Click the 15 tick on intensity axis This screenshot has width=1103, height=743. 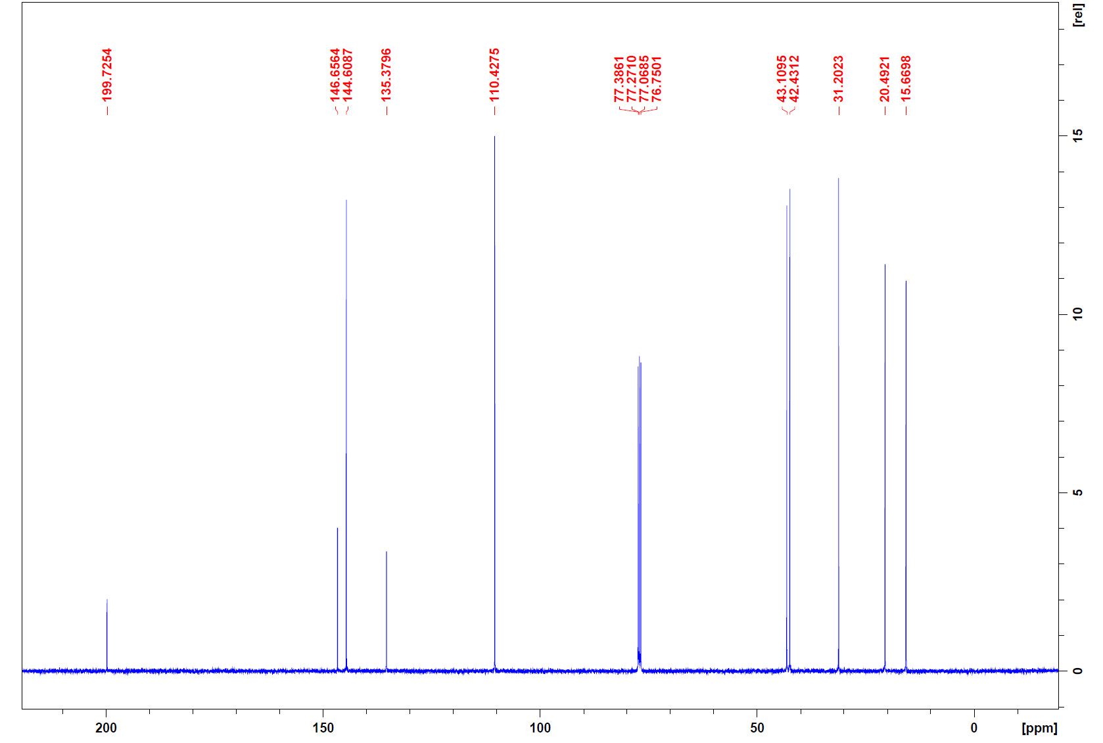tap(1077, 135)
